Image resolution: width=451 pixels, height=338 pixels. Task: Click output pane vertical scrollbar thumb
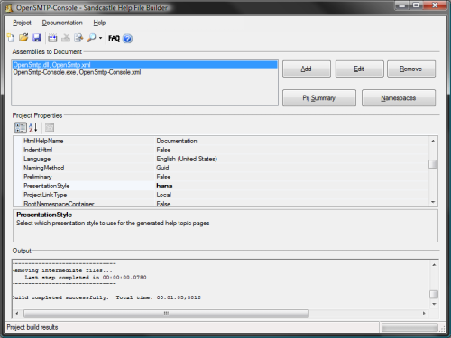click(434, 294)
